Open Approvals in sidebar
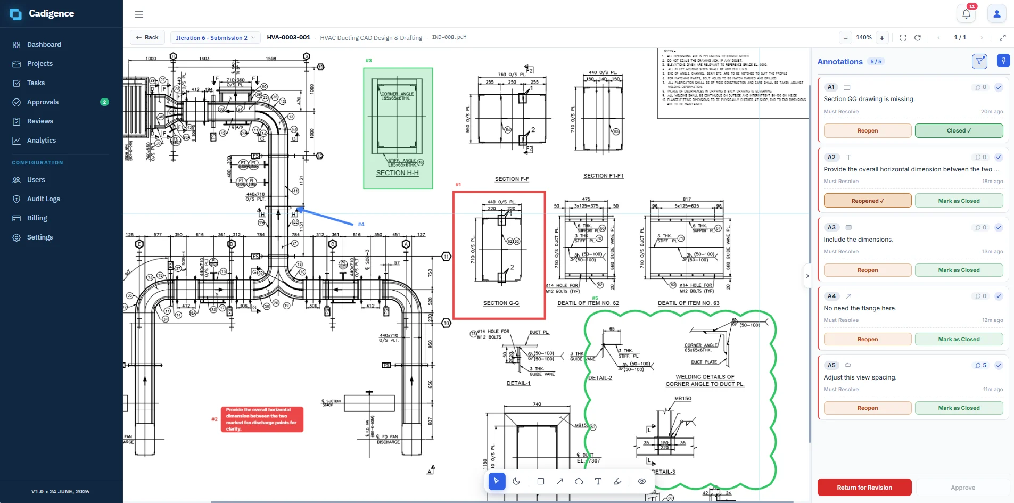The width and height of the screenshot is (1014, 503). click(61, 102)
